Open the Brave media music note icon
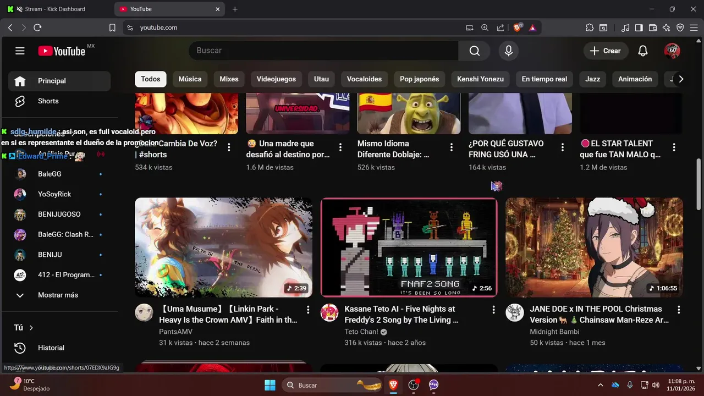704x396 pixels. pyautogui.click(x=625, y=28)
